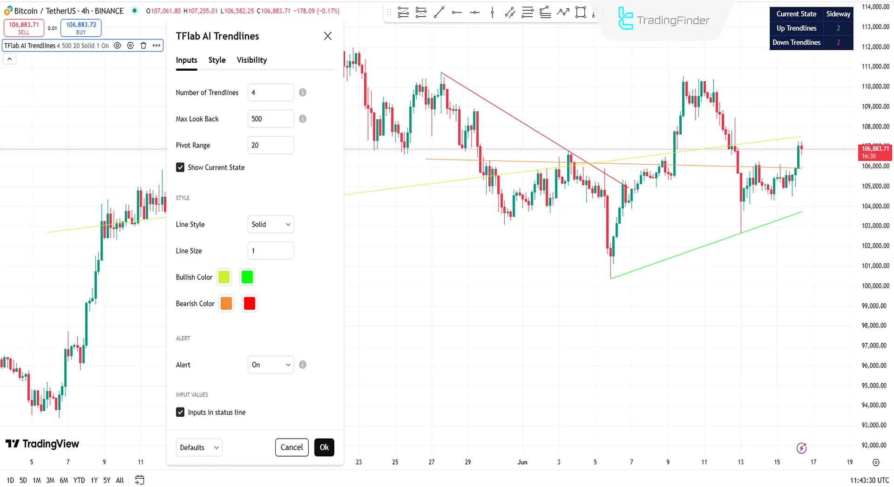
Task: Open the TFlab AI Trendlines settings gear
Action: (x=130, y=46)
